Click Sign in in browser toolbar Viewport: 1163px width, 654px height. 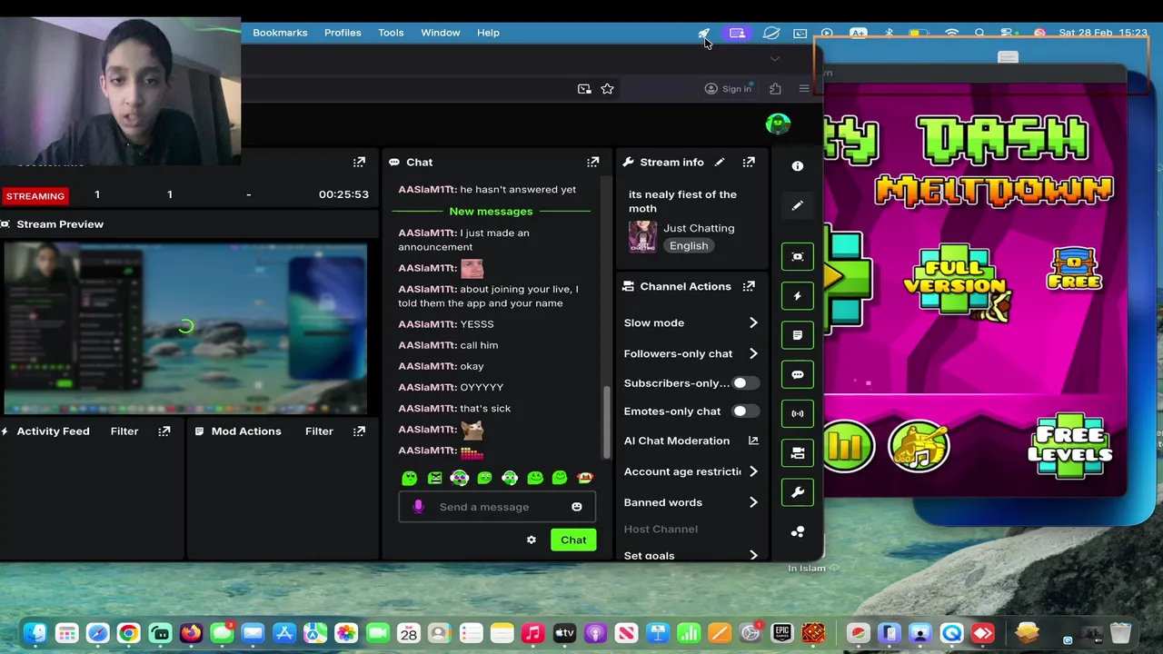pos(729,88)
